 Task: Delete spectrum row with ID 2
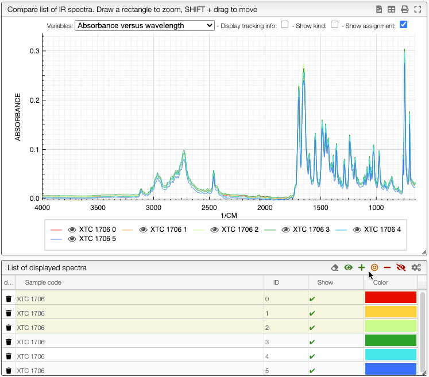(9, 327)
